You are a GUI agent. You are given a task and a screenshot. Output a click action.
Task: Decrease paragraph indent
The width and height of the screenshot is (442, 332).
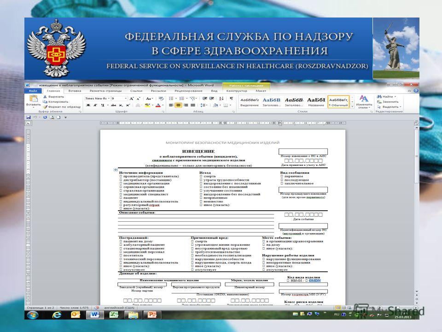pyautogui.click(x=204, y=99)
